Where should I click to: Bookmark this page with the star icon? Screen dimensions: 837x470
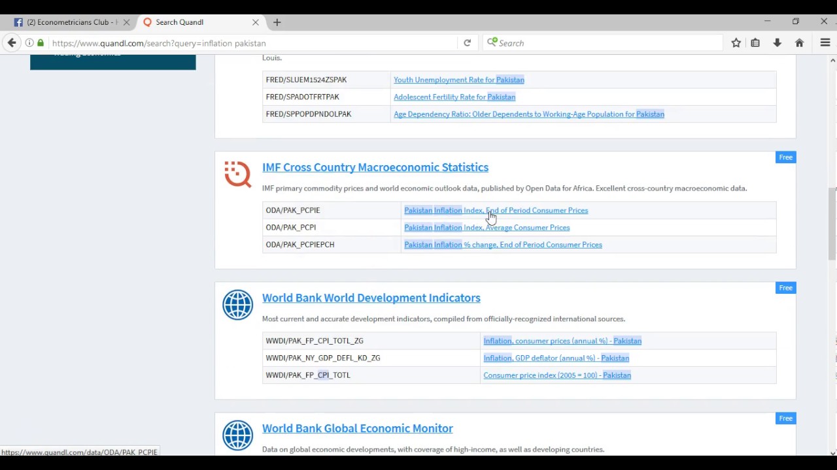pyautogui.click(x=736, y=43)
